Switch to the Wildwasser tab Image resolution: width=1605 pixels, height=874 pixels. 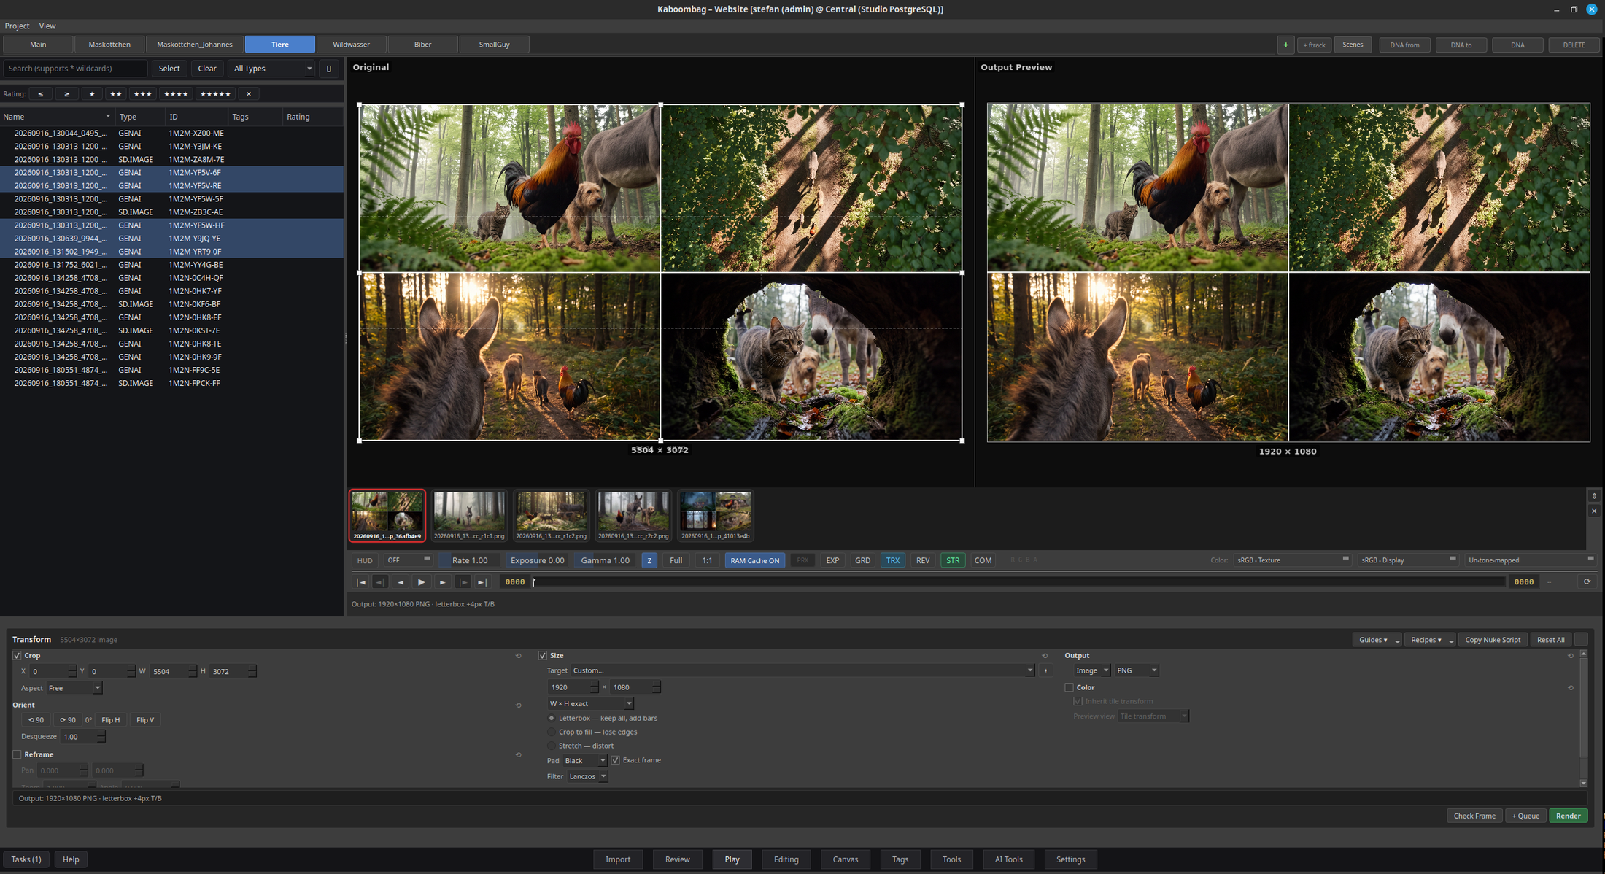(x=351, y=45)
